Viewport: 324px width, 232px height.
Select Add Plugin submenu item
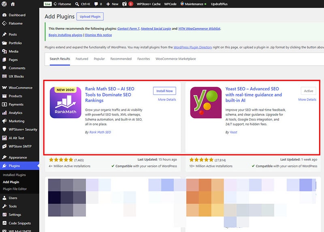[x=11, y=182]
